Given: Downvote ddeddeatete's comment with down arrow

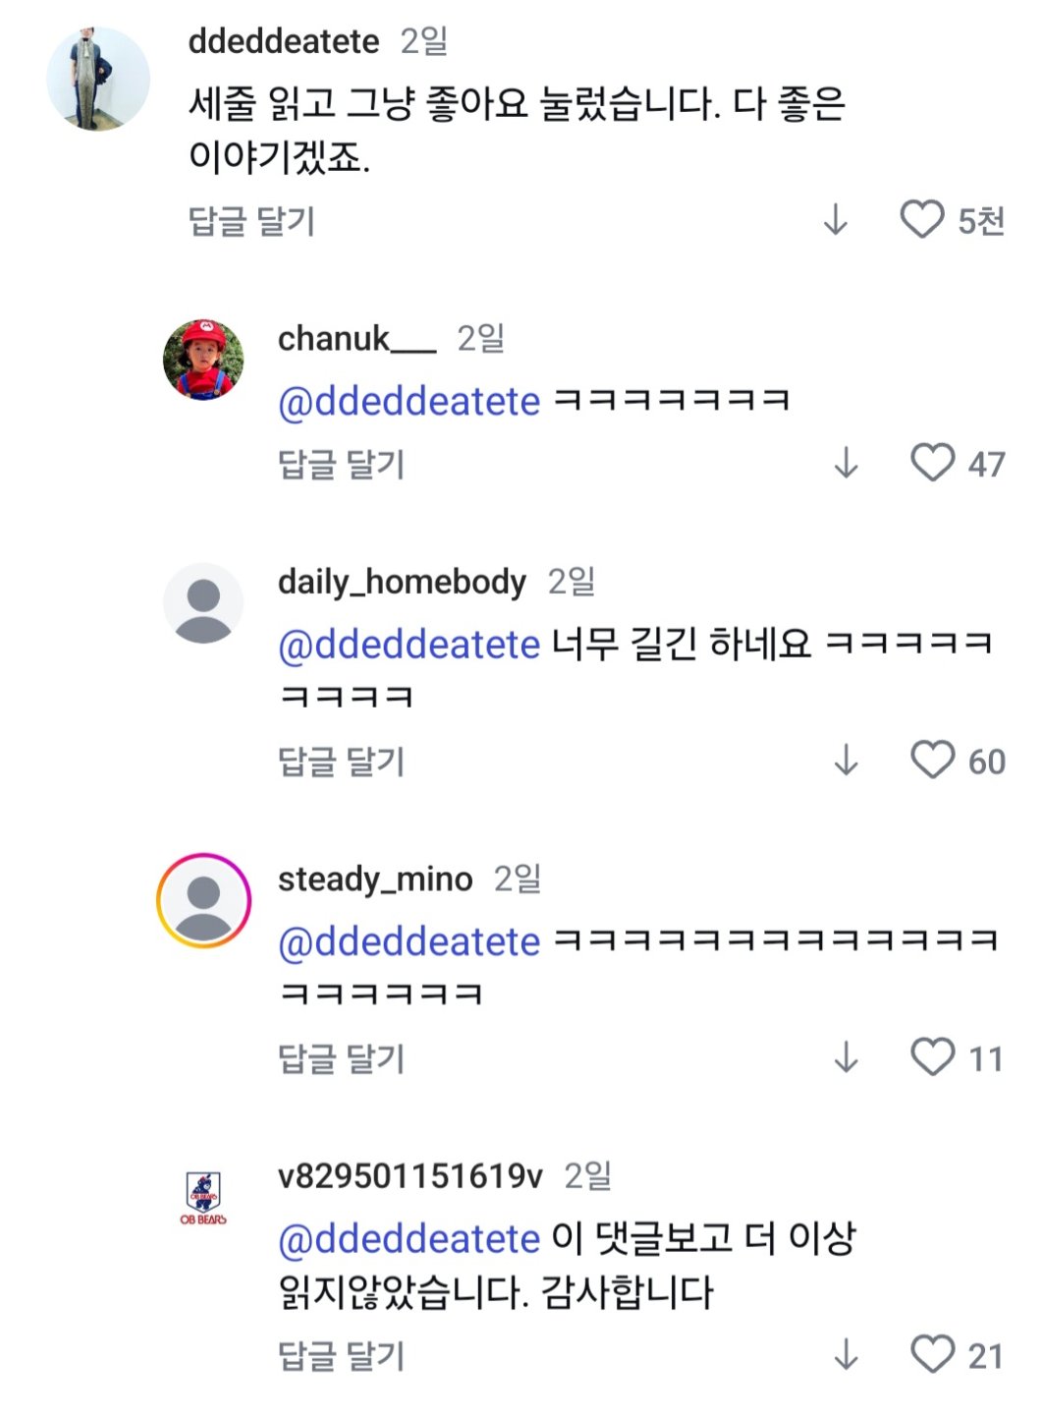Looking at the screenshot, I should pos(835,220).
